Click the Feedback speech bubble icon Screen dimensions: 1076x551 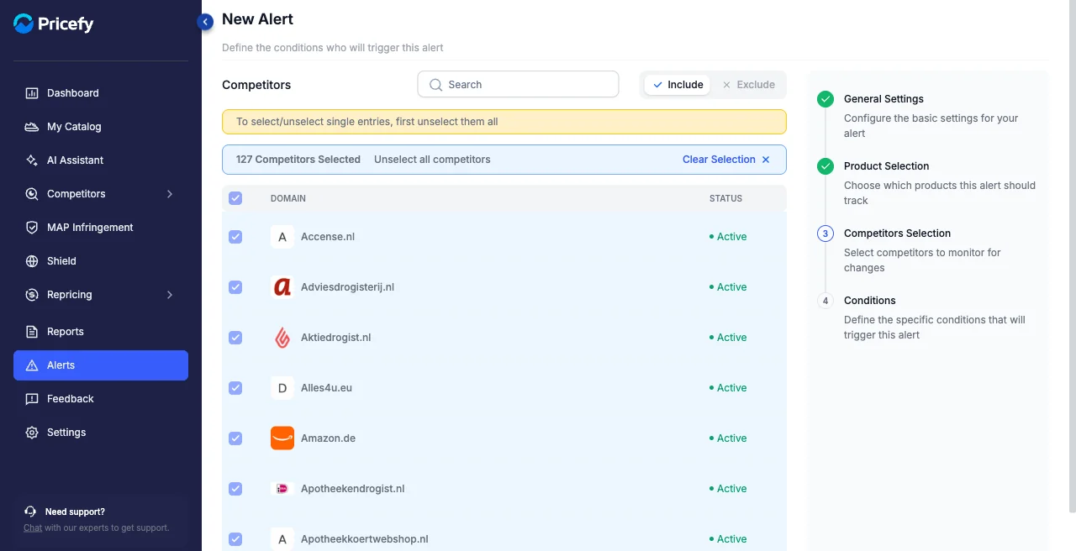(x=32, y=399)
